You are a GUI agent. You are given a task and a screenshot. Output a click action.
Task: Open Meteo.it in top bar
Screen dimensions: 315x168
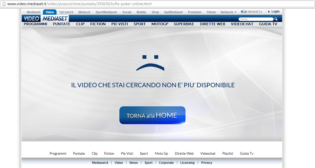pos(84,12)
